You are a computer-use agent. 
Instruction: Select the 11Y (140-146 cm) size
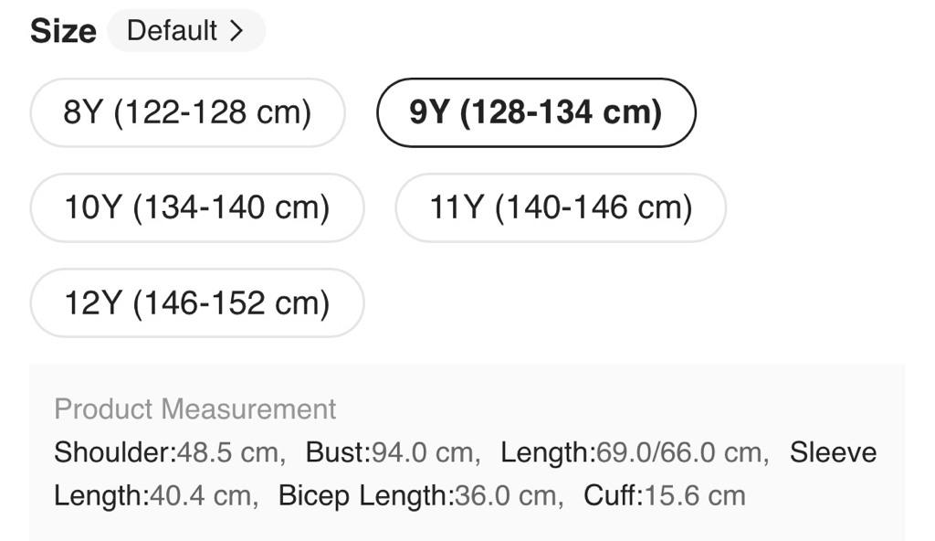coord(561,207)
